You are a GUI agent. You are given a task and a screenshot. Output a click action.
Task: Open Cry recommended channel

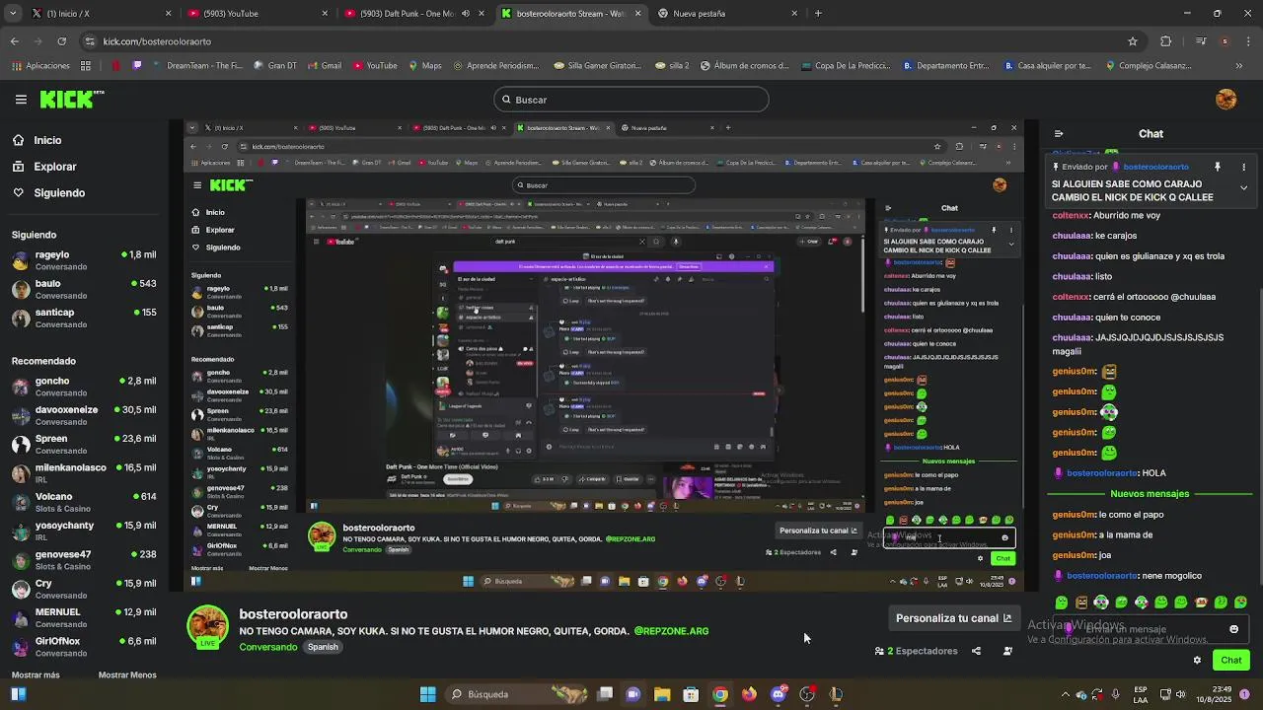[84, 589]
